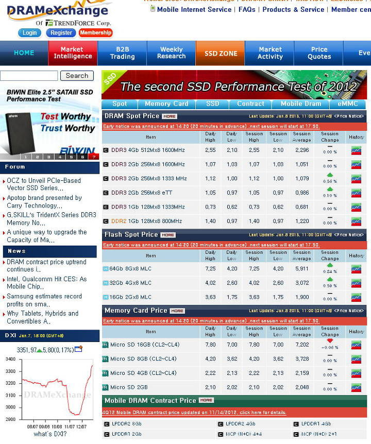
Task: Open news DRAM contract price uptrend continues
Action: point(46,266)
